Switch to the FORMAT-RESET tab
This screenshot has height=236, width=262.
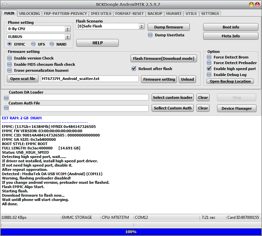129,14
